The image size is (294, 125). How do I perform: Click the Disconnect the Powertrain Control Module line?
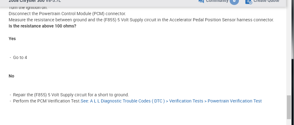click(67, 14)
